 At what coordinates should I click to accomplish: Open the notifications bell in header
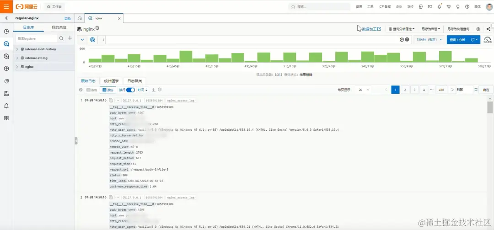[440, 6]
